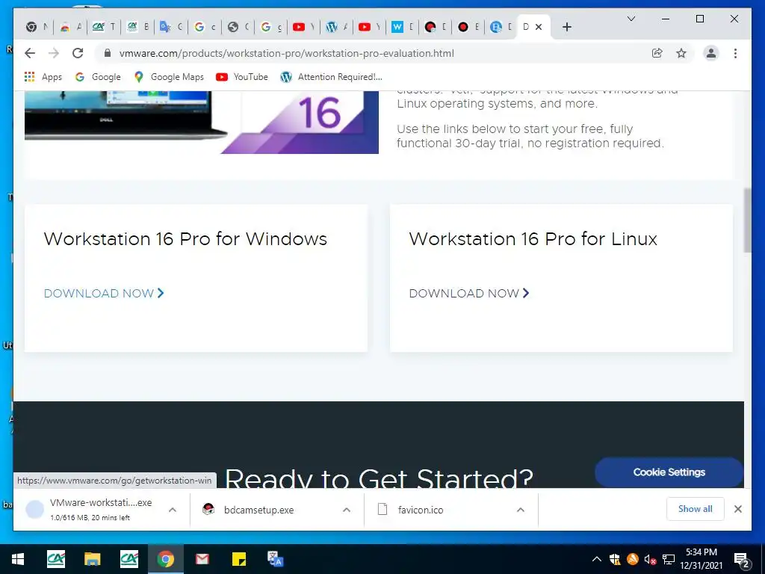Open the orange antivirus tray icon
Screen dimensions: 765x574
(x=632, y=559)
